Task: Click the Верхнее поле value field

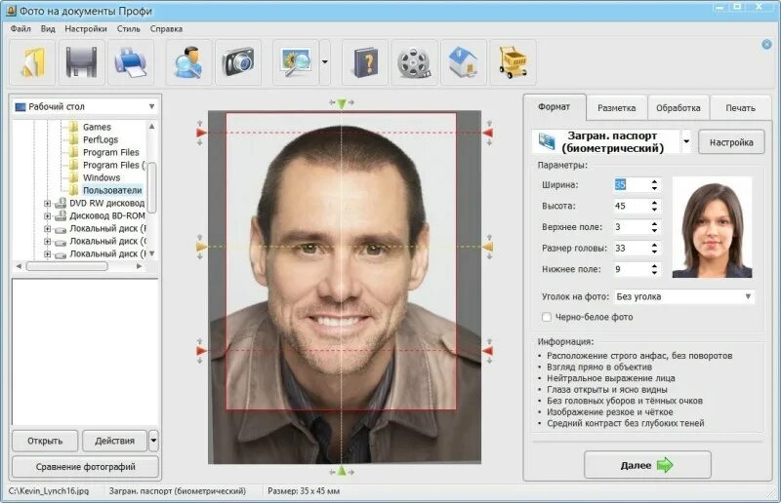Action: tap(631, 227)
